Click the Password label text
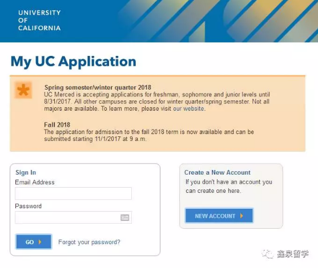This screenshot has width=318, height=275. tap(28, 206)
